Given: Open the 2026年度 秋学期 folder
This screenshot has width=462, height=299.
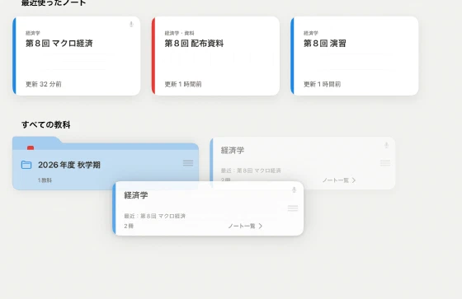Looking at the screenshot, I should click(106, 163).
